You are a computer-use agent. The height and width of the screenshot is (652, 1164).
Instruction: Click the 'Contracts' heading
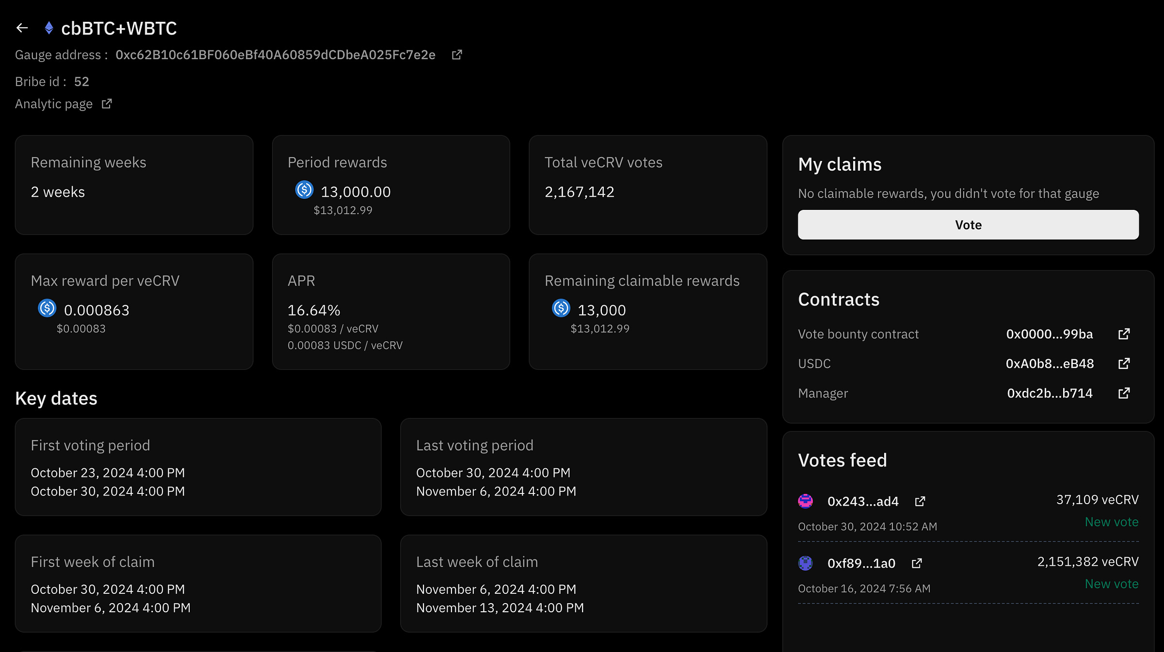(x=839, y=299)
